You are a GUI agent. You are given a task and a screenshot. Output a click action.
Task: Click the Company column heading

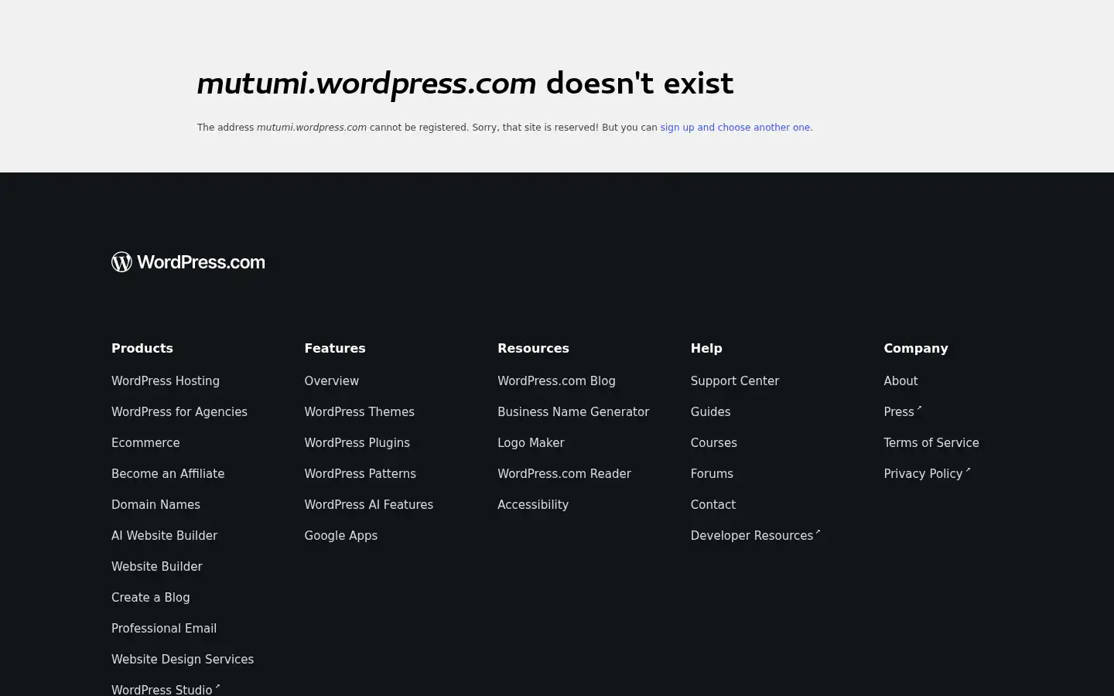pyautogui.click(x=916, y=348)
